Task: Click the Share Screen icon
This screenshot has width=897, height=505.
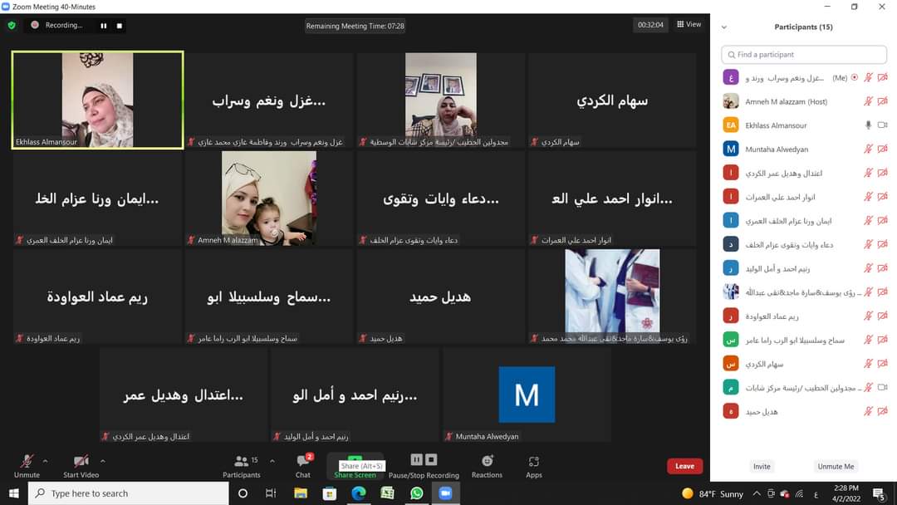Action: 355,461
